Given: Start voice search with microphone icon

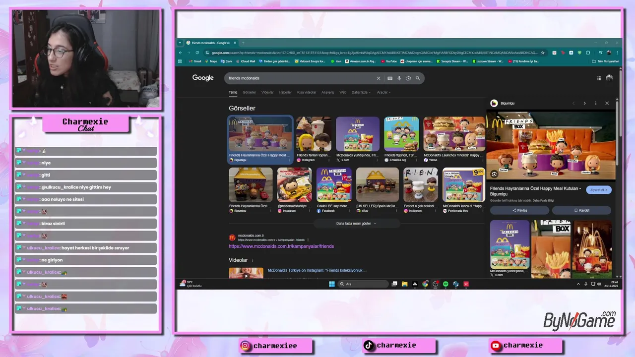Looking at the screenshot, I should tap(399, 78).
